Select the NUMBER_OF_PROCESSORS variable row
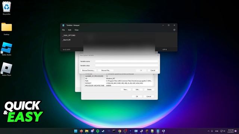Viewport: 239px width, 134px height. (x=118, y=76)
